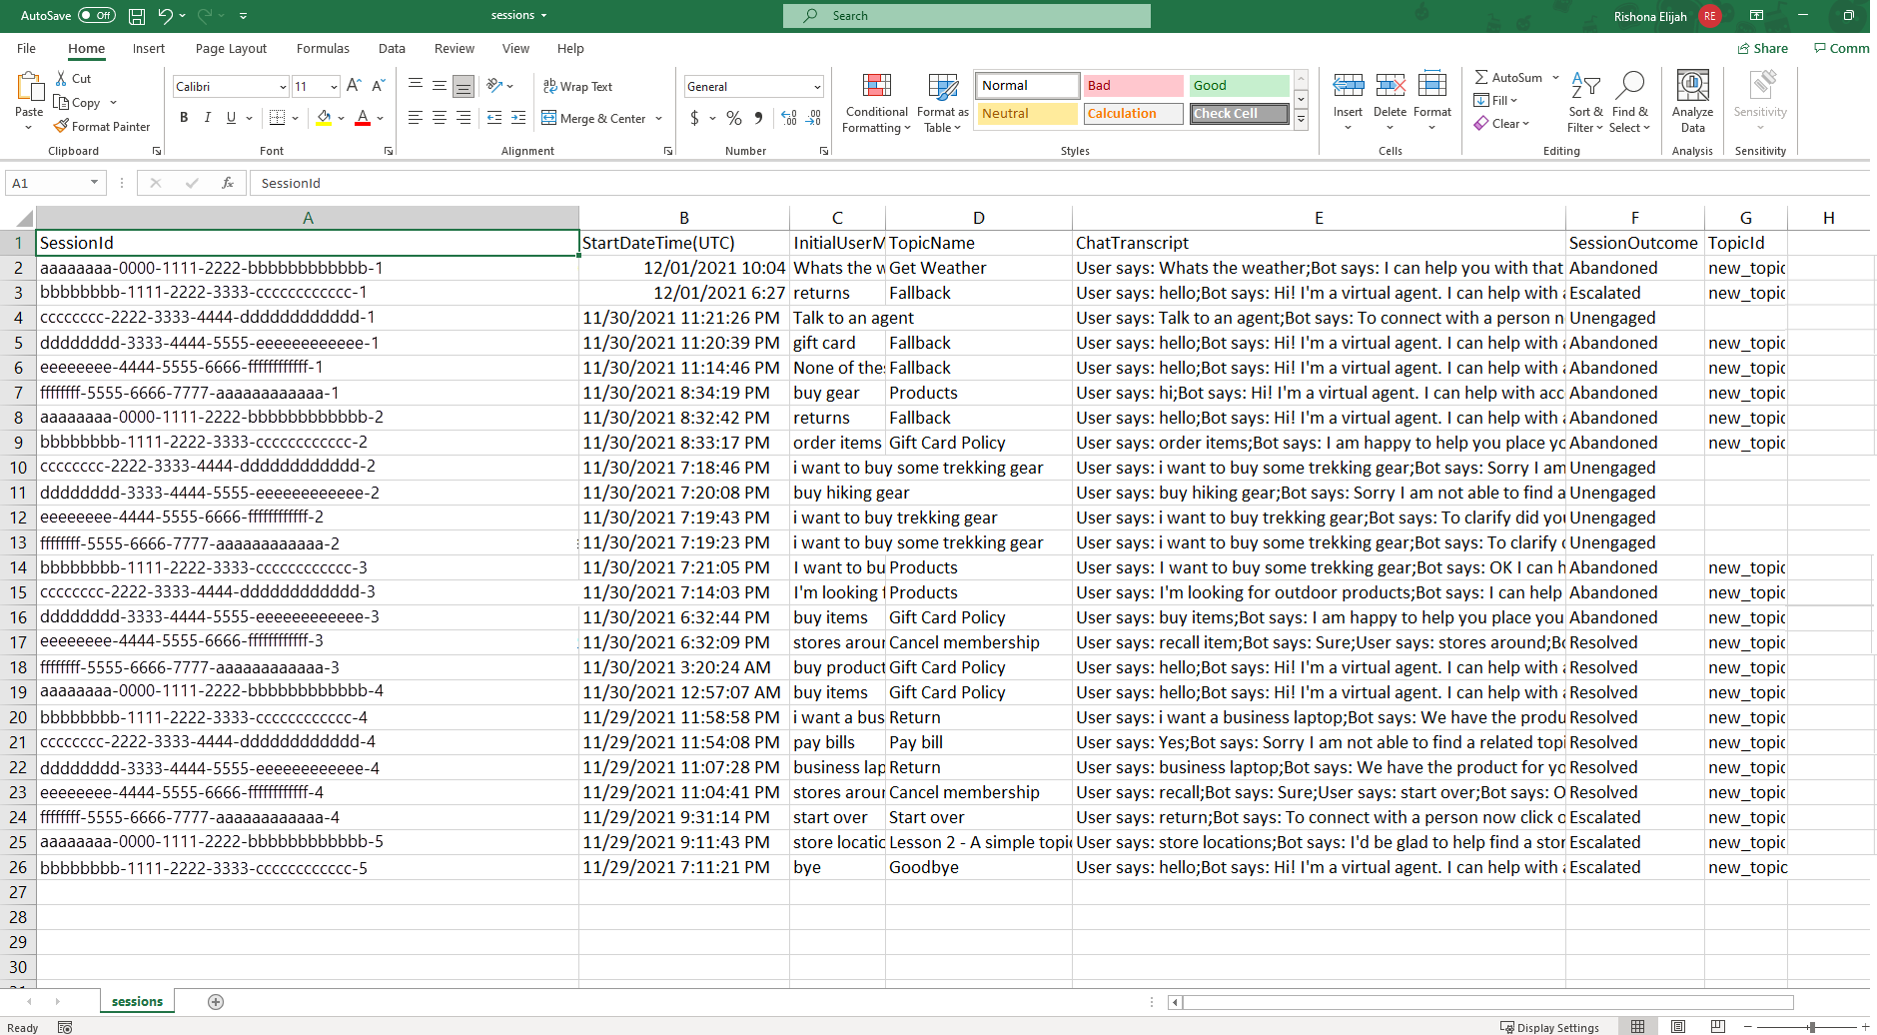Switch to Page Layout tab
1877x1035 pixels.
point(231,48)
